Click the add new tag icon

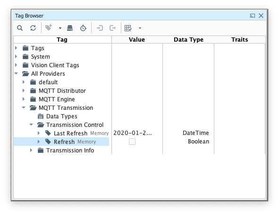point(49,27)
